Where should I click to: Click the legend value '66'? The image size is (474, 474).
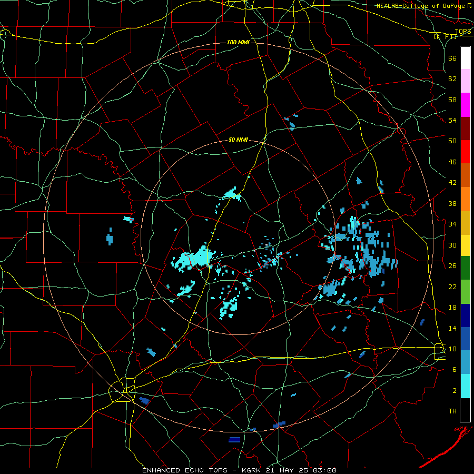tap(452, 58)
